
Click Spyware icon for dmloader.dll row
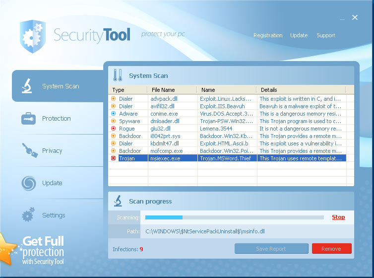click(114, 121)
